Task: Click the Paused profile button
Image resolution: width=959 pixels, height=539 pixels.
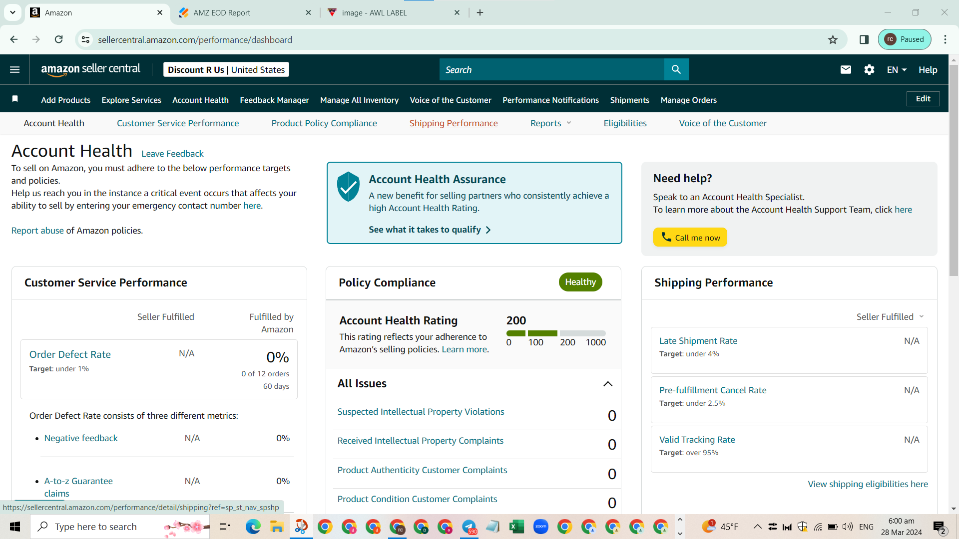Action: pyautogui.click(x=905, y=39)
